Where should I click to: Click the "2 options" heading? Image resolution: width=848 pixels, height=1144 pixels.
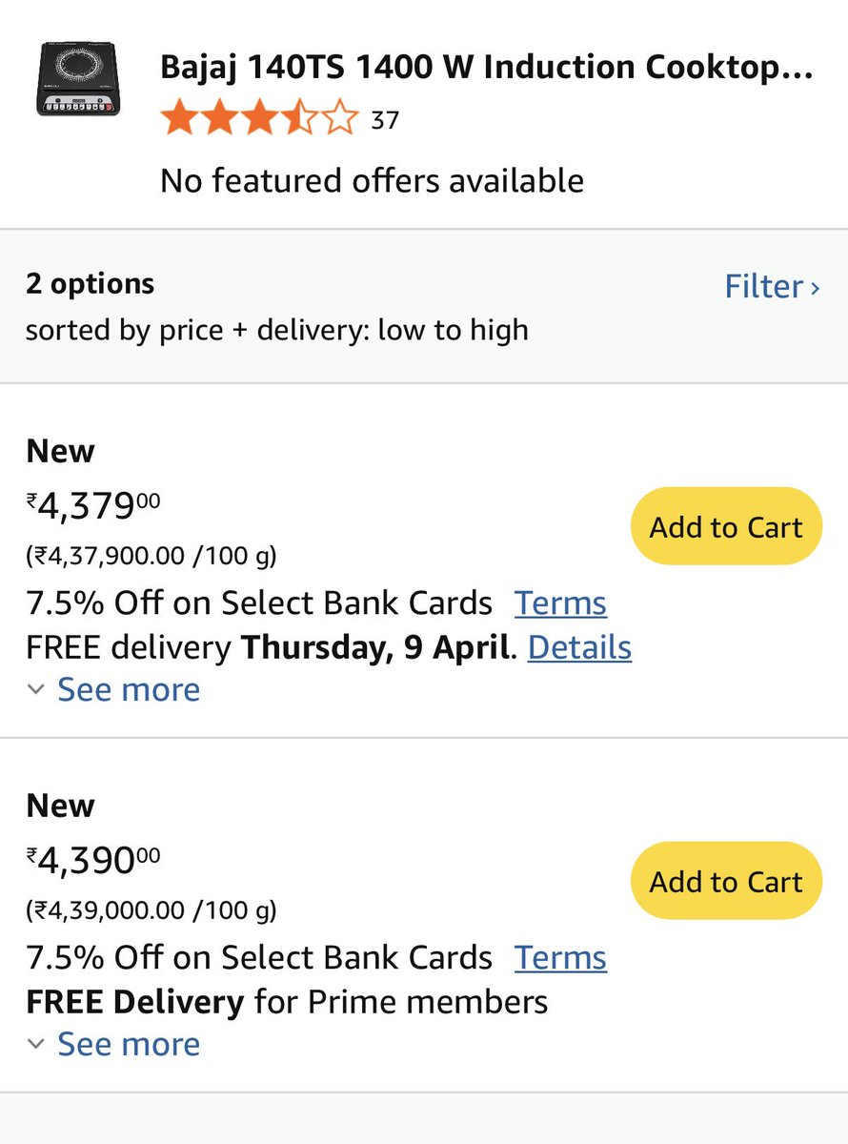[90, 284]
